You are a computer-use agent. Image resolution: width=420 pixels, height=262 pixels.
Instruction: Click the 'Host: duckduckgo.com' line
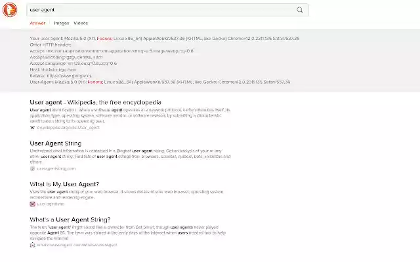click(x=53, y=69)
